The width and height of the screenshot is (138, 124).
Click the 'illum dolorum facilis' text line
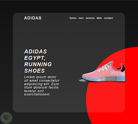pyautogui.click(x=41, y=87)
